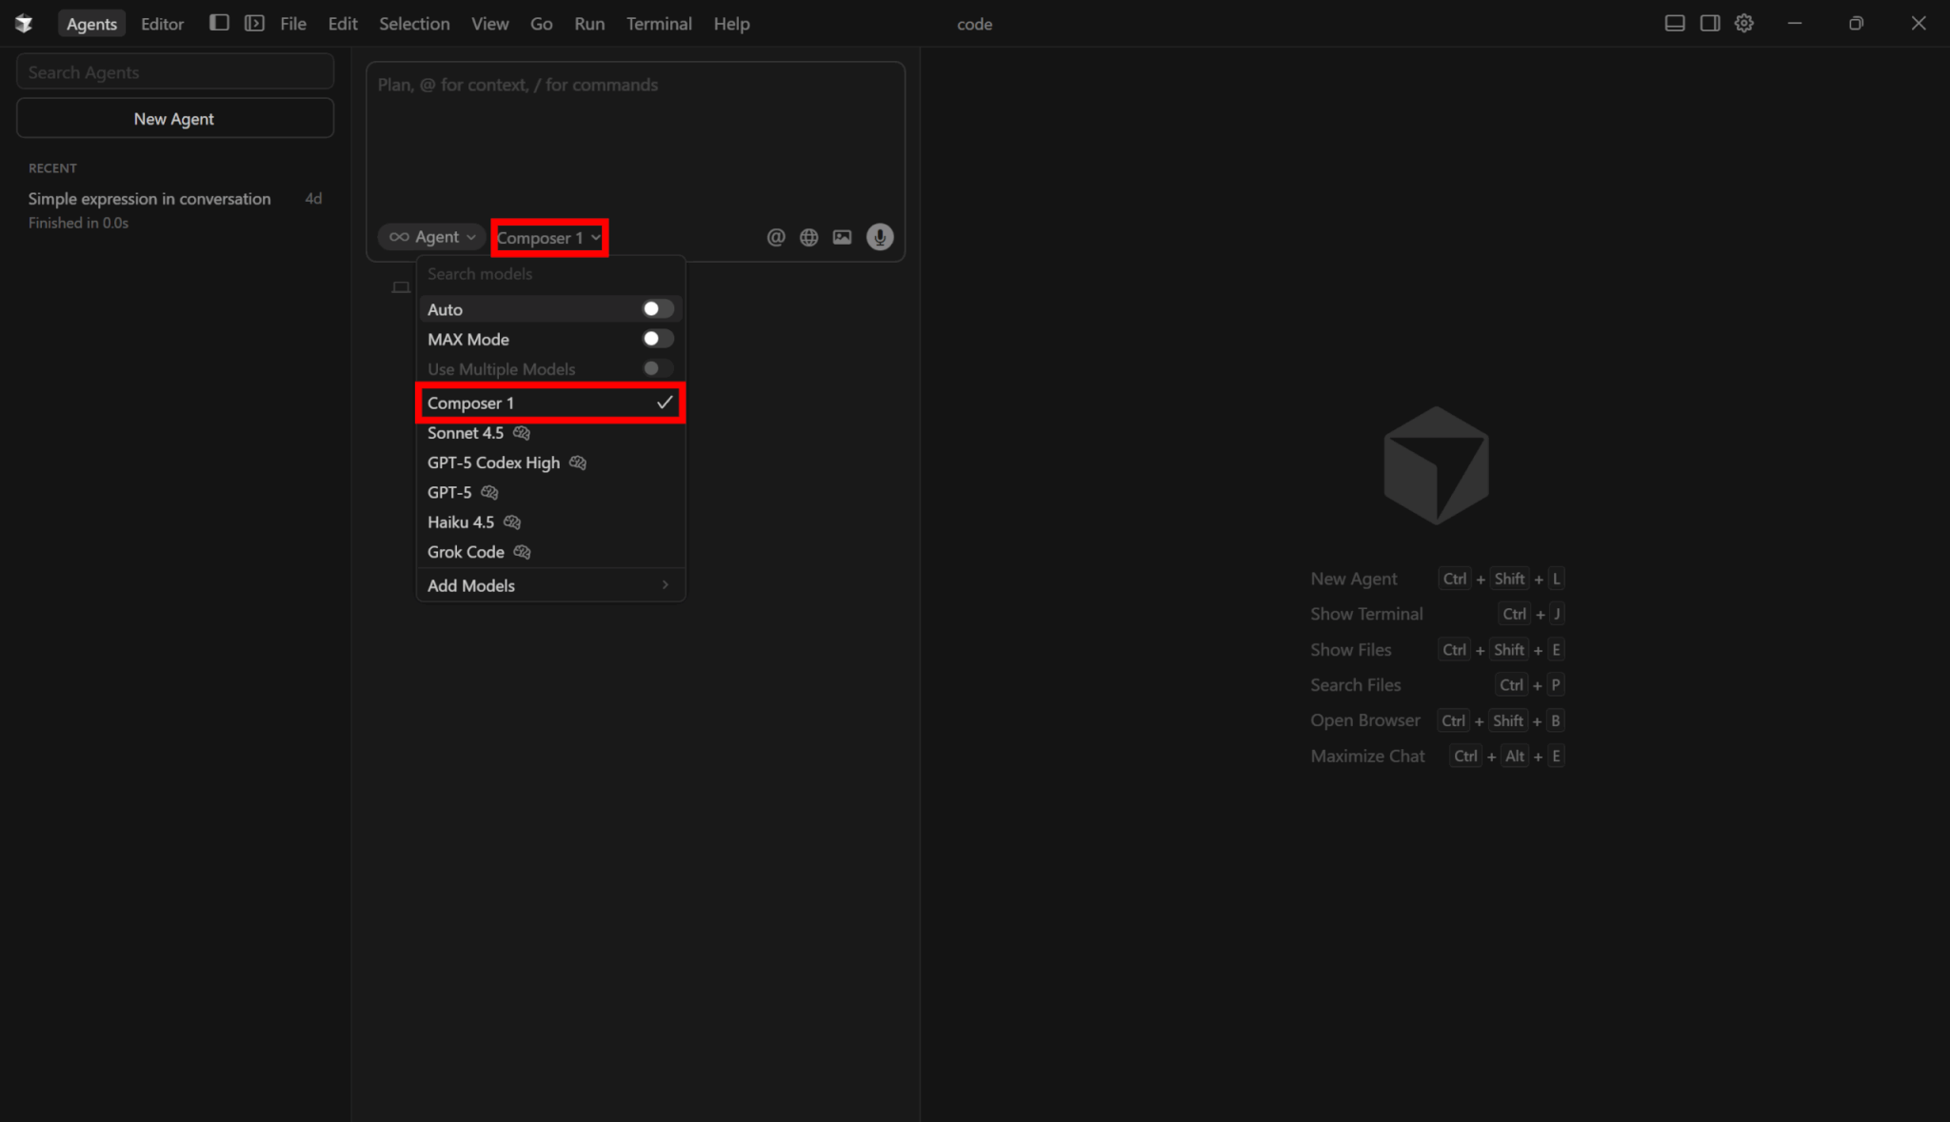Toggle the right sidebar layout icon
The image size is (1950, 1122).
pos(1709,23)
